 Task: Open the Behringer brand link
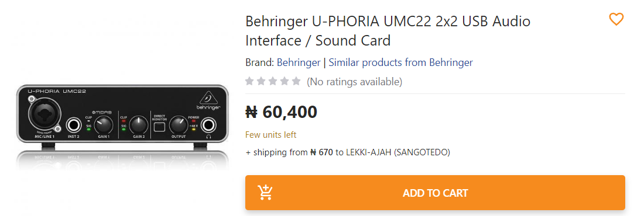coord(299,62)
